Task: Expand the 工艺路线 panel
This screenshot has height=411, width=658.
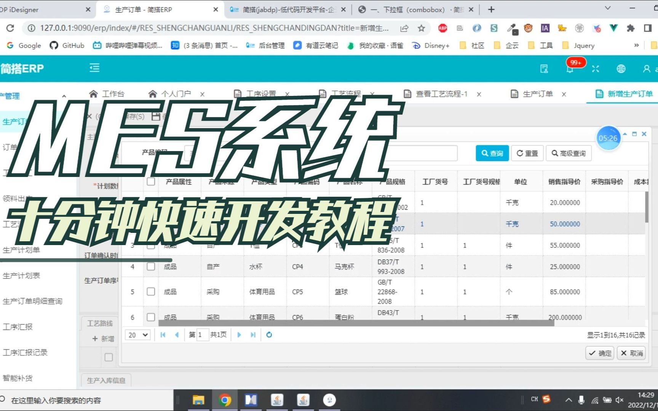Action: tap(100, 323)
